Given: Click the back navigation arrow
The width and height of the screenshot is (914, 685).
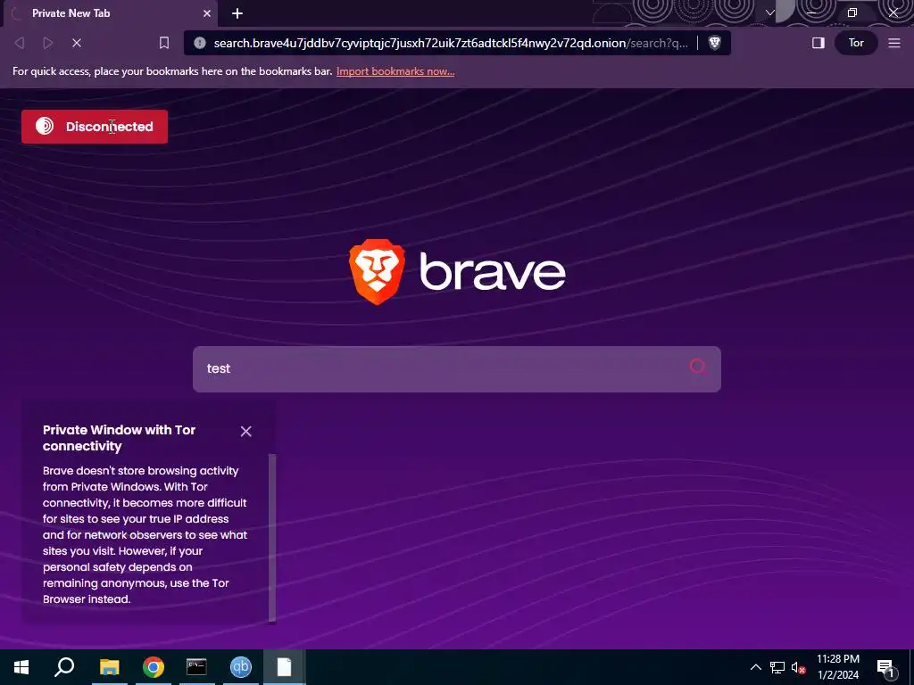Looking at the screenshot, I should [x=20, y=43].
